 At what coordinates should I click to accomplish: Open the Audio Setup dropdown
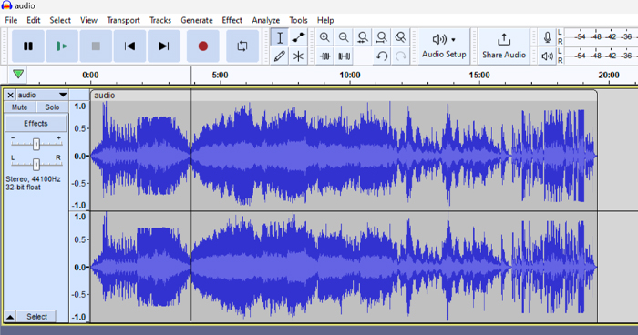(444, 46)
